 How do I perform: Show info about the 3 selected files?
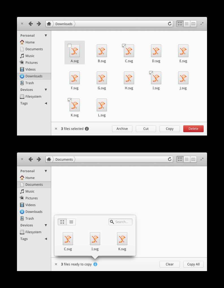pos(87,129)
